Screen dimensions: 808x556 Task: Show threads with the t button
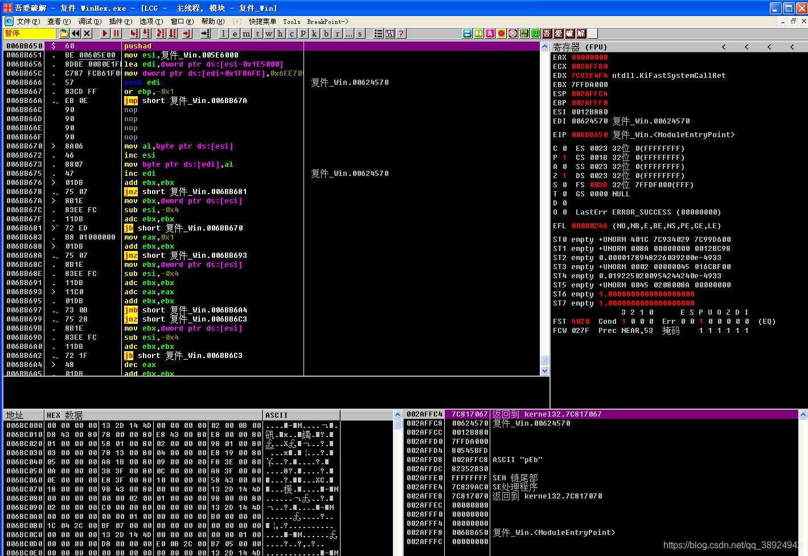click(257, 34)
